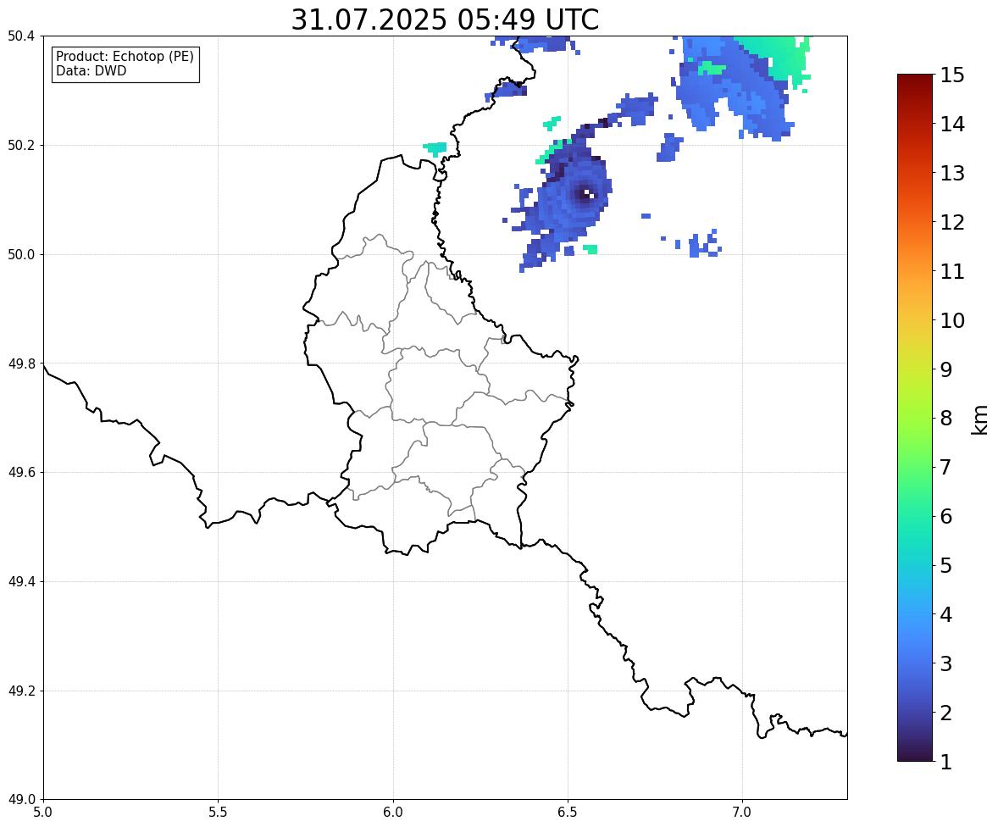Click colorbar tick label 15
The image size is (998, 827).
pos(952,75)
